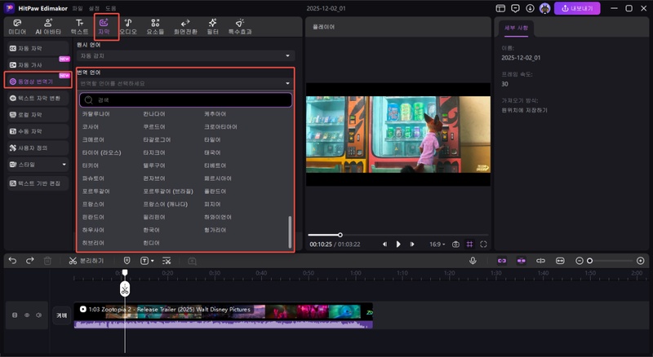Viewport: 653px width, 357px height.
Task: Enter fullscreen preview in the player
Action: point(484,244)
